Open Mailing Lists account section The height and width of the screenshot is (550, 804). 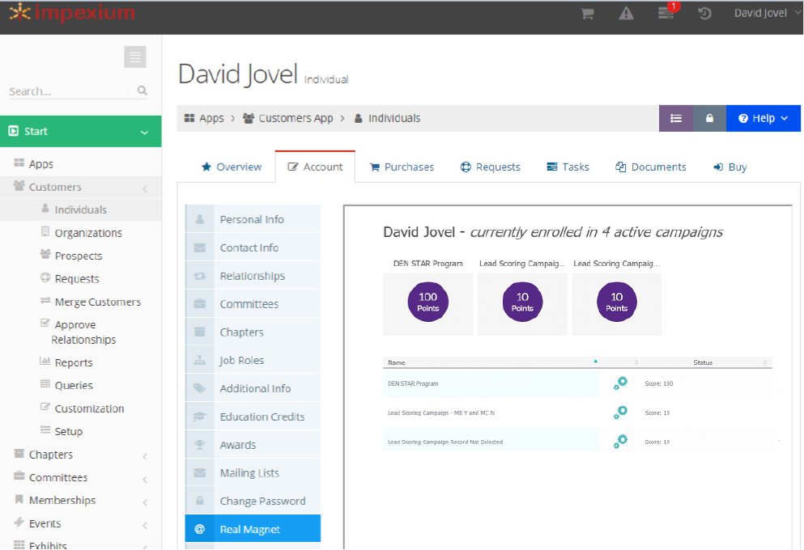[253, 472]
